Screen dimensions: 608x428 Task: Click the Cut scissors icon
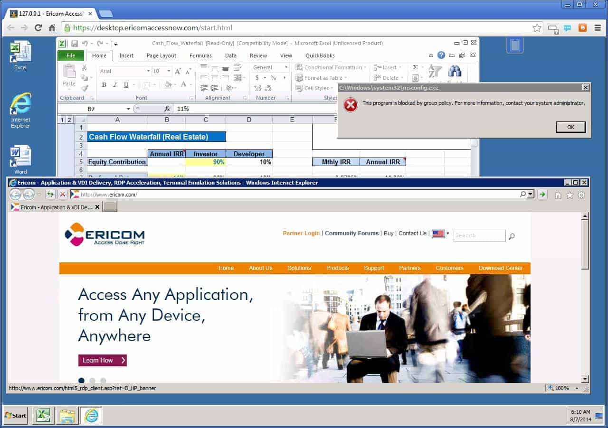84,68
